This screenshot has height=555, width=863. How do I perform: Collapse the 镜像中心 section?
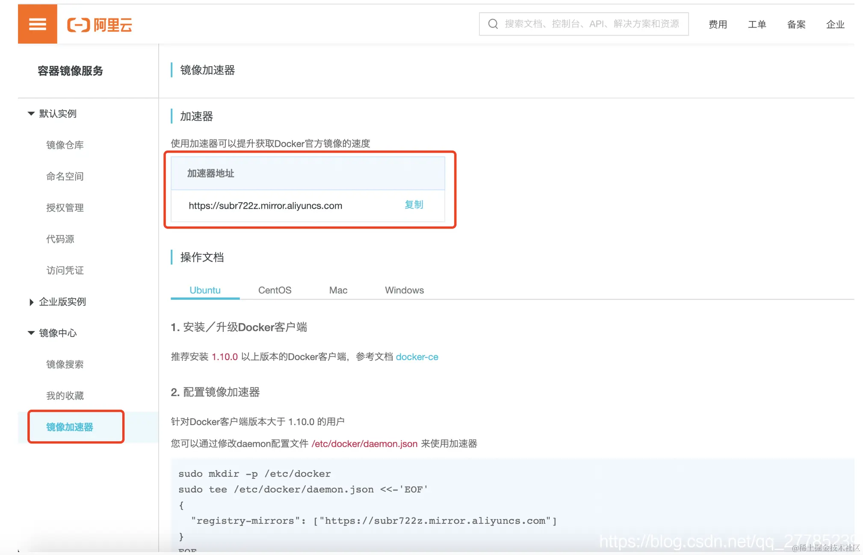58,333
